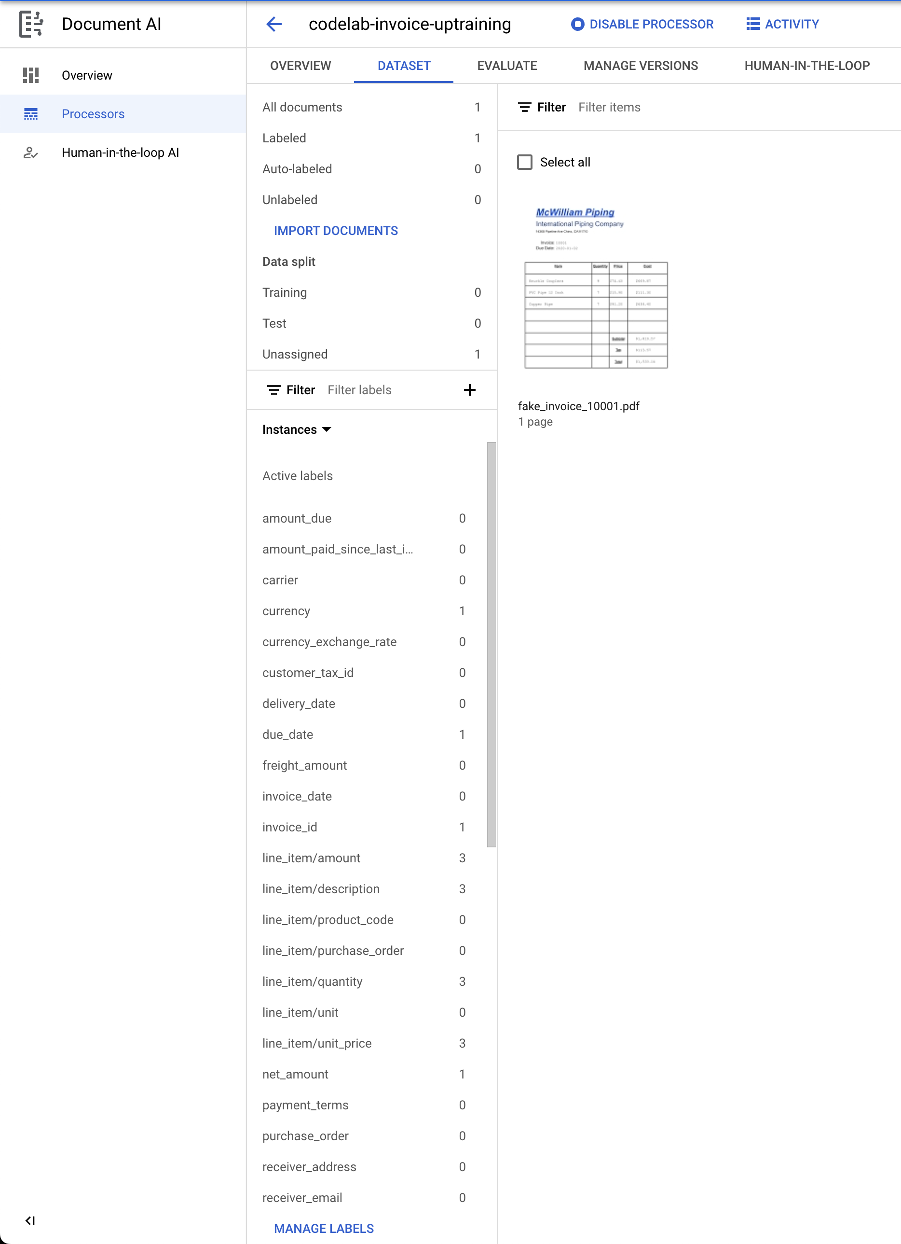The width and height of the screenshot is (901, 1244).
Task: Click the Manage Labels button
Action: pos(324,1229)
